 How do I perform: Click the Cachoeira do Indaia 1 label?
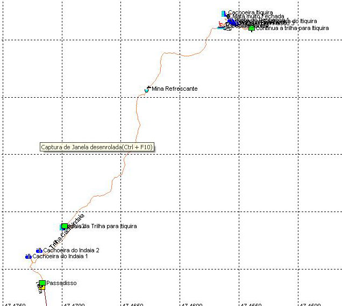(60, 257)
